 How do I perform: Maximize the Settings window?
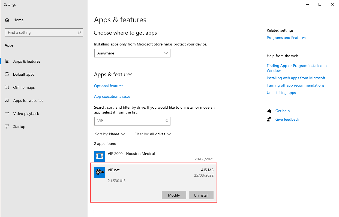pos(320,4)
